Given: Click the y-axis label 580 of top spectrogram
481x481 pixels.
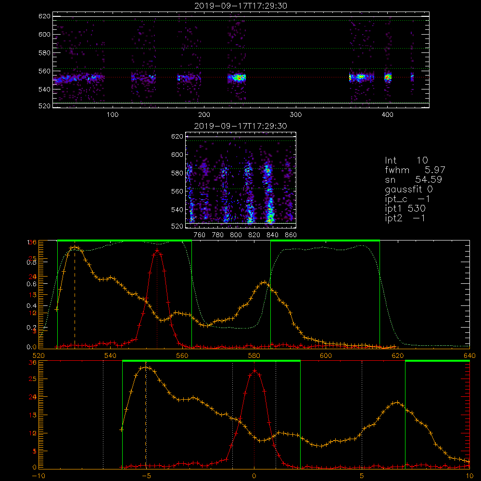Looking at the screenshot, I should coord(44,53).
